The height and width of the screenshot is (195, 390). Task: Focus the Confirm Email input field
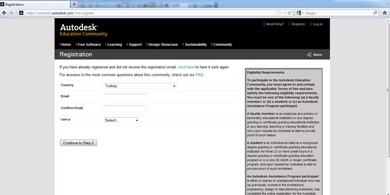[x=125, y=109]
